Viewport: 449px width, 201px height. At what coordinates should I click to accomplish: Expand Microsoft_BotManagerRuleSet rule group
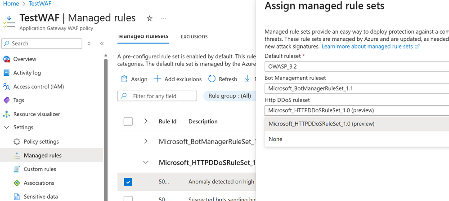146,141
